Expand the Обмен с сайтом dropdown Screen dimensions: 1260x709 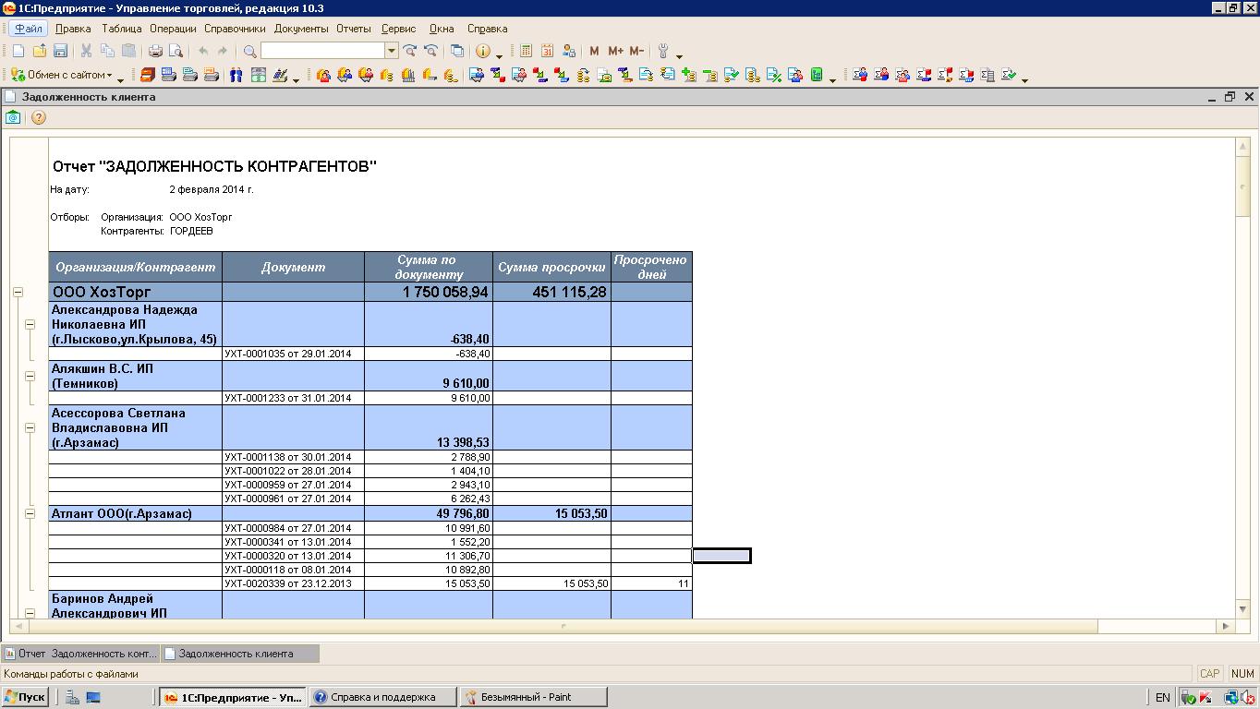click(x=109, y=77)
